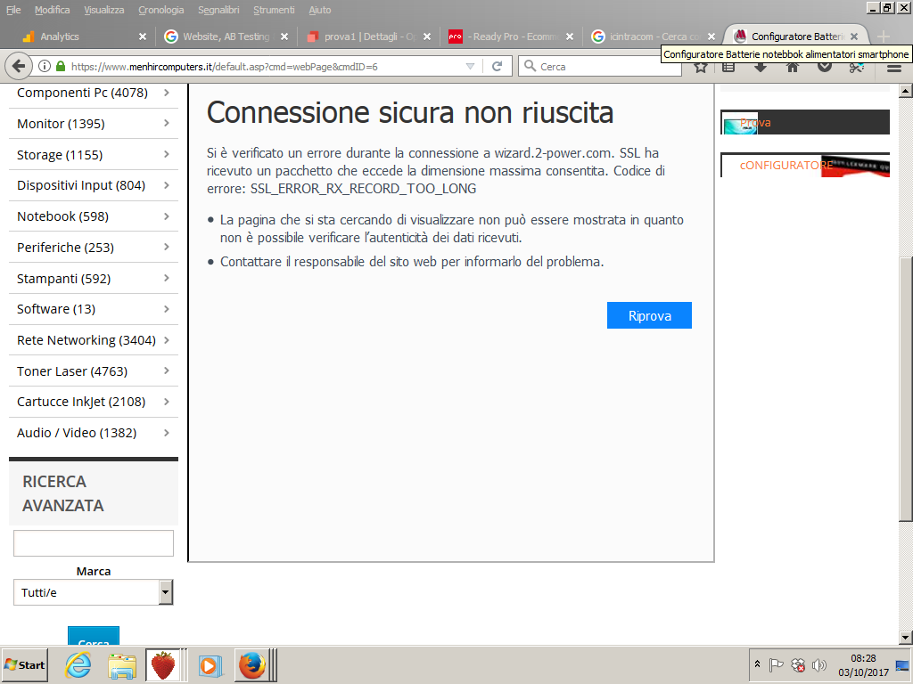Click the page scrollbar down arrow
The image size is (913, 684).
pyautogui.click(x=906, y=637)
